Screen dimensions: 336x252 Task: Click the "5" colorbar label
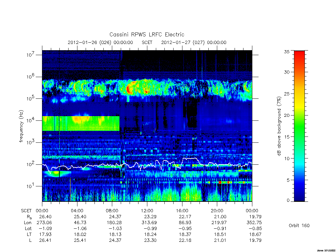pyautogui.click(x=288, y=180)
